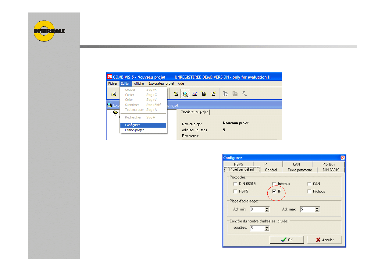Increase Adr. max value with up arrow
The image size is (385, 272).
pyautogui.click(x=317, y=208)
